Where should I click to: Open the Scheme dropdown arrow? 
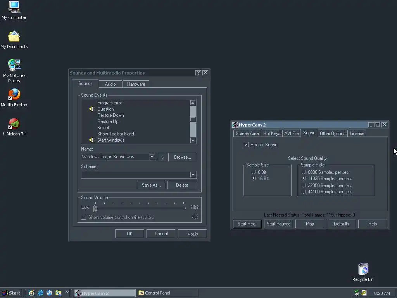[193, 175]
